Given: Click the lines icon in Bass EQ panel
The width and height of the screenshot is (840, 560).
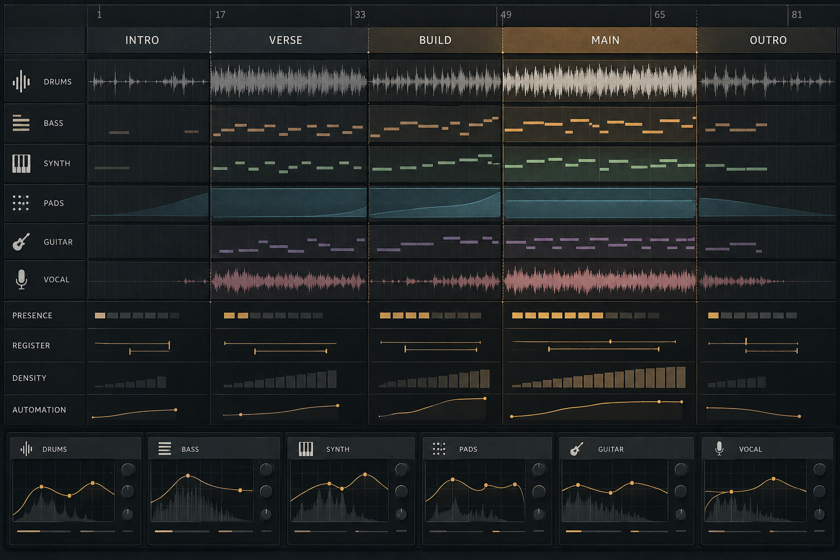Looking at the screenshot, I should tap(165, 449).
